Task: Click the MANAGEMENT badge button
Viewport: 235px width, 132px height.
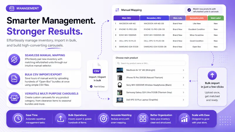Action: coord(24,9)
